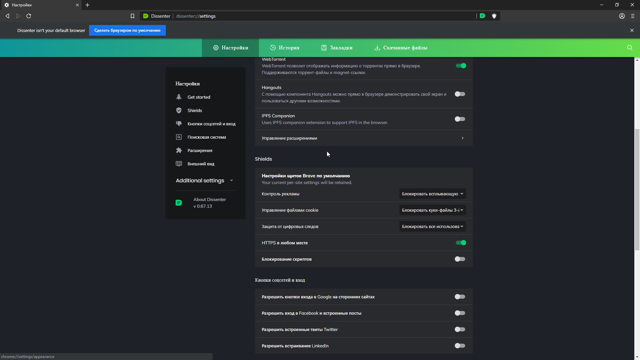Viewport: 640px width, 360px height.
Task: Open Управление расширениями arrow row
Action: pyautogui.click(x=364, y=138)
